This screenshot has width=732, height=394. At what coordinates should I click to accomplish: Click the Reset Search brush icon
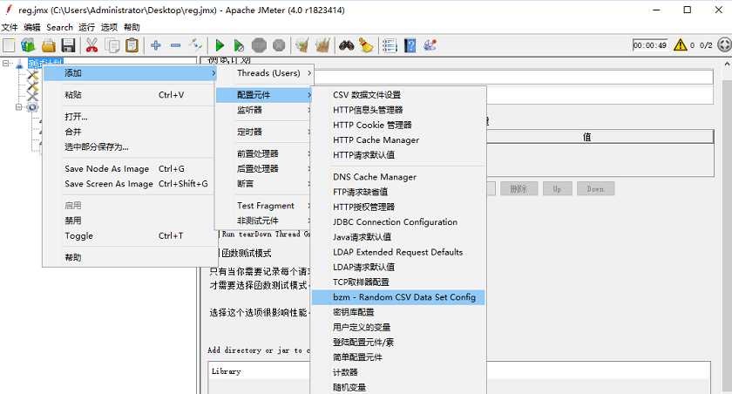[x=366, y=45]
